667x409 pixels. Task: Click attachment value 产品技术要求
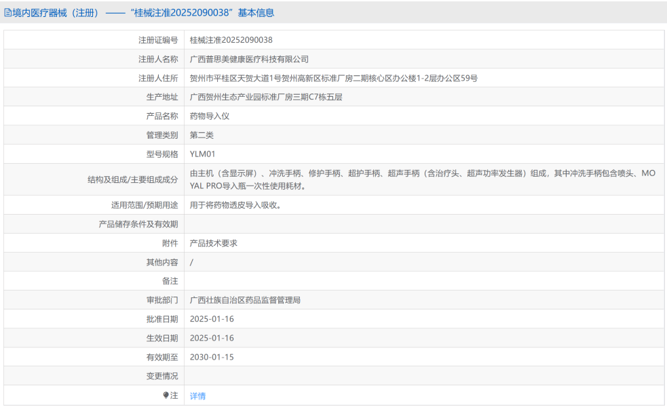[214, 243]
